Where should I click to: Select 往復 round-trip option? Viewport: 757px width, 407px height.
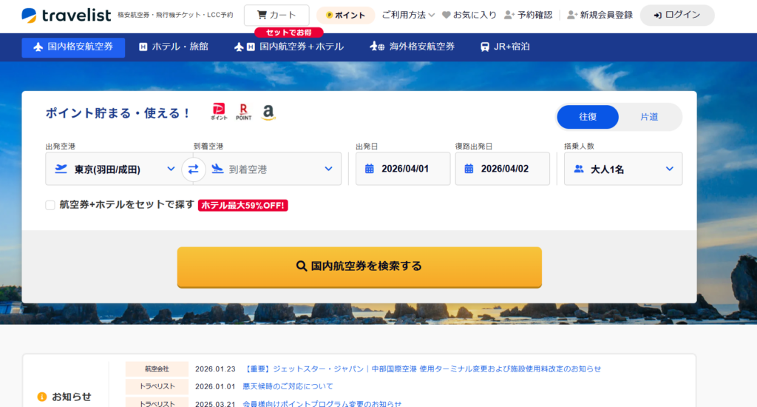point(588,117)
